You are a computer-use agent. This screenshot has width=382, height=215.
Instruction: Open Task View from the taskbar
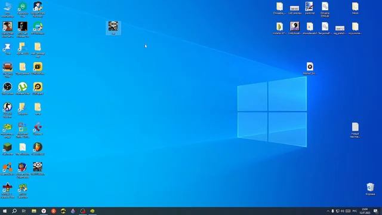(24, 211)
